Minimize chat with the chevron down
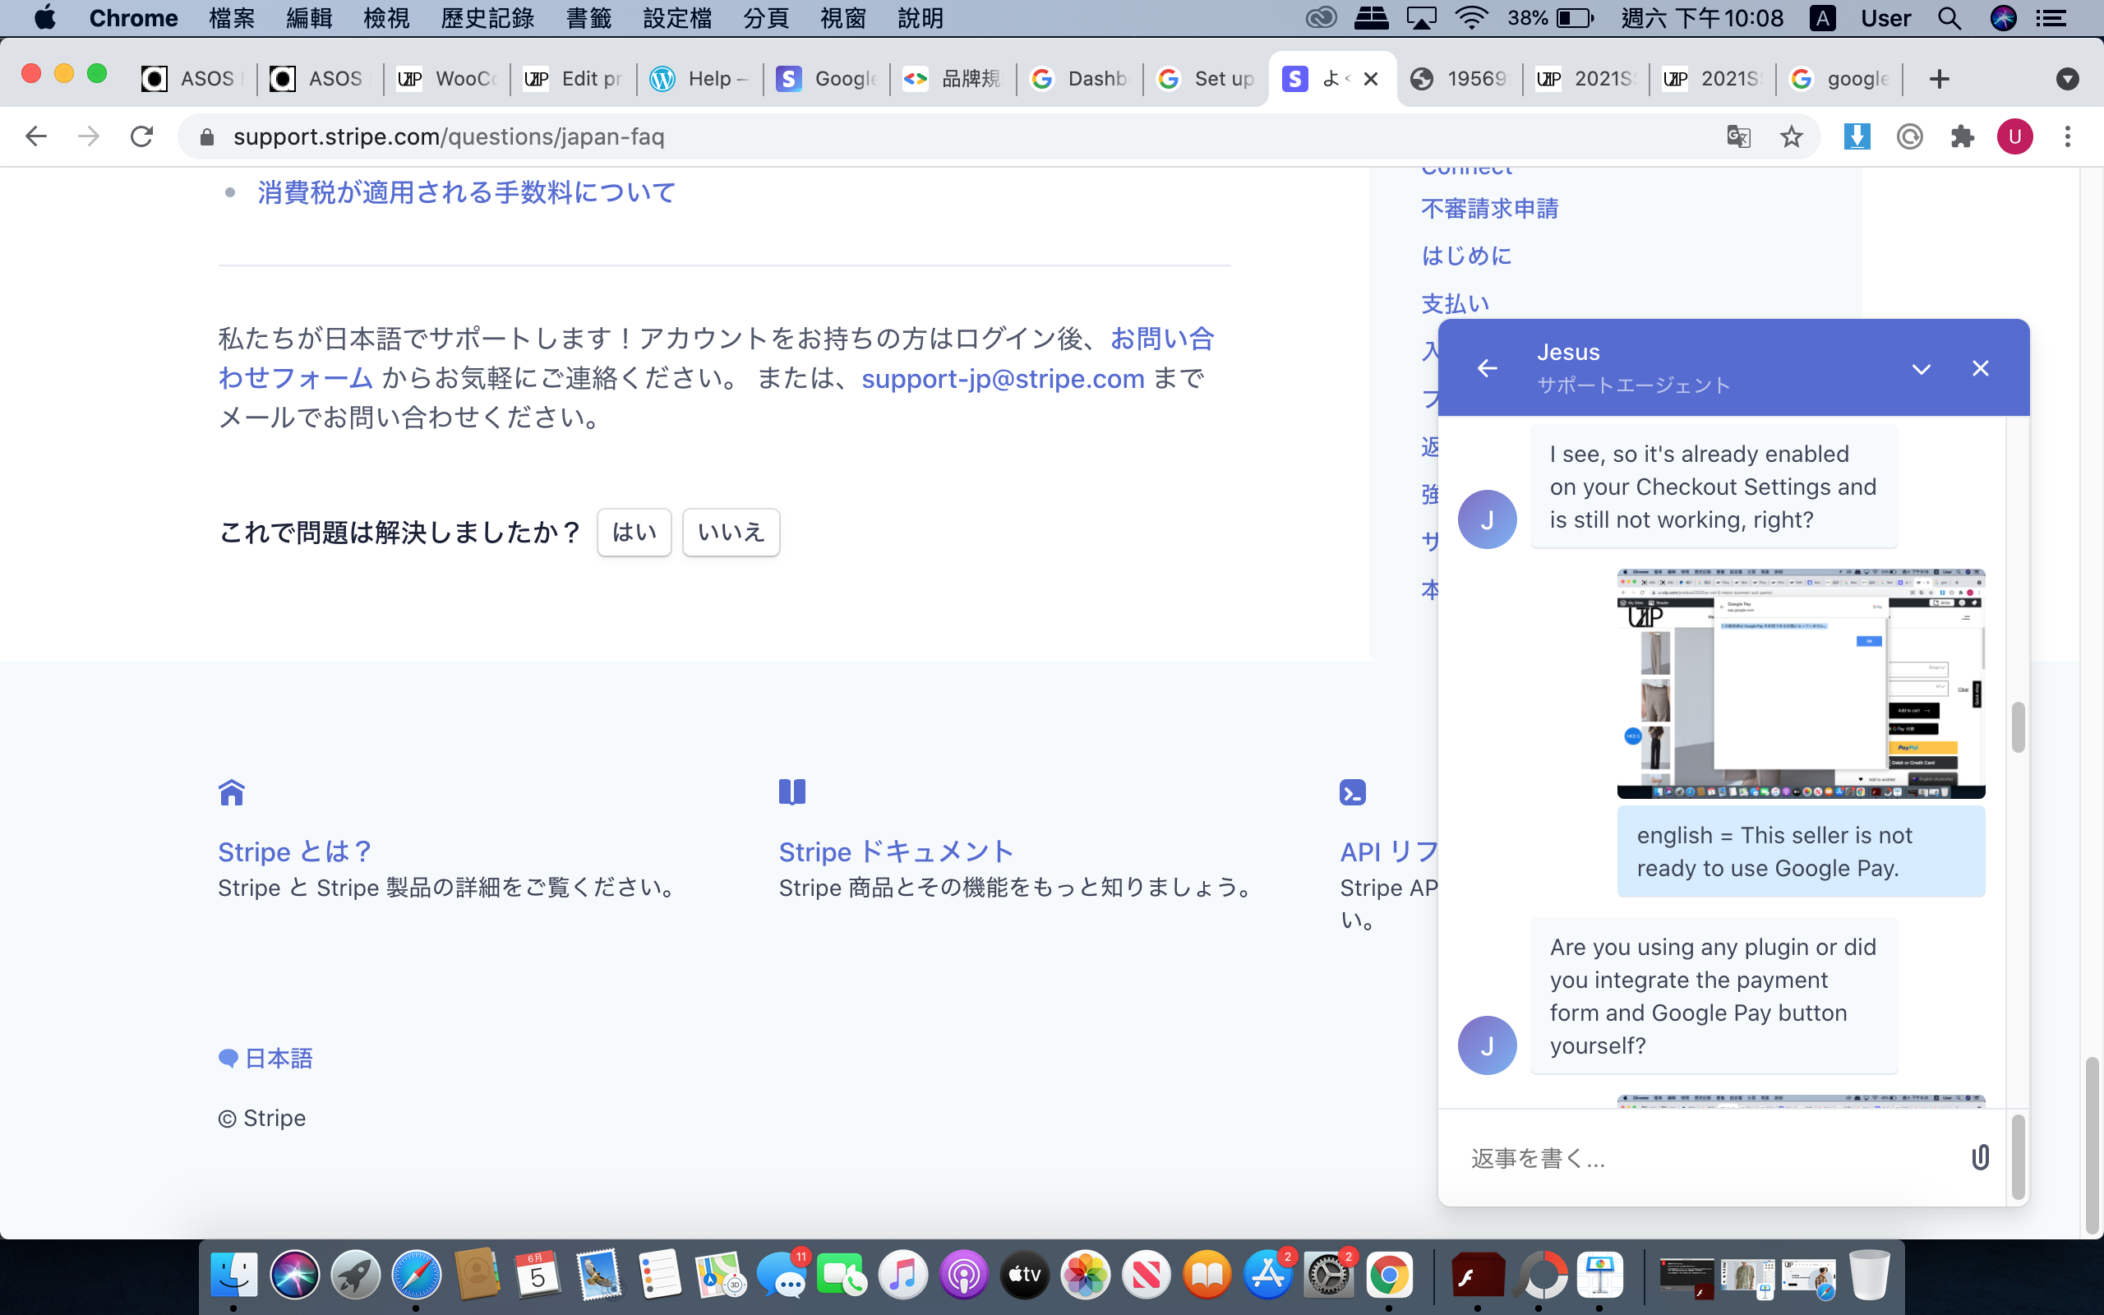 pos(1921,369)
